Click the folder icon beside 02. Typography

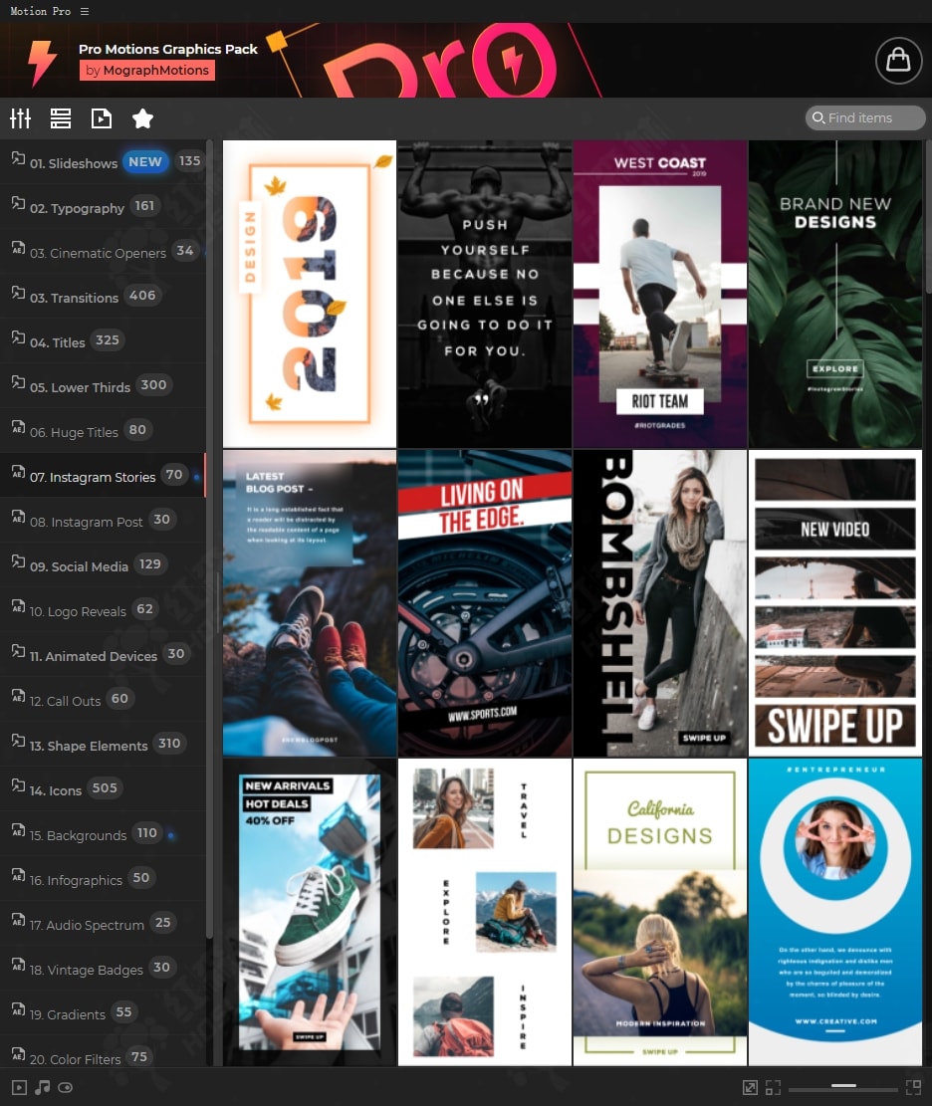click(x=18, y=203)
